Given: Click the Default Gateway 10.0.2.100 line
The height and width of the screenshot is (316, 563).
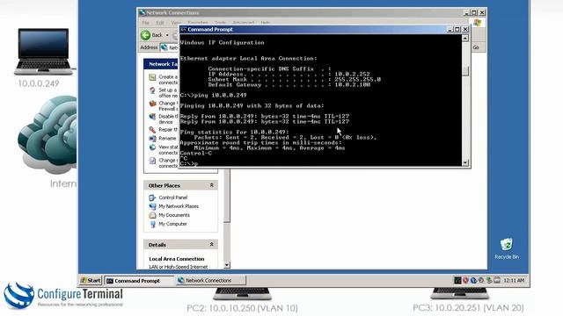Looking at the screenshot, I should point(289,85).
